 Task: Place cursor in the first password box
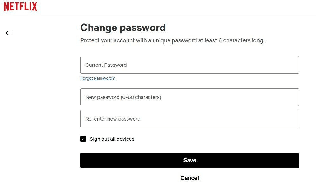[x=189, y=65]
